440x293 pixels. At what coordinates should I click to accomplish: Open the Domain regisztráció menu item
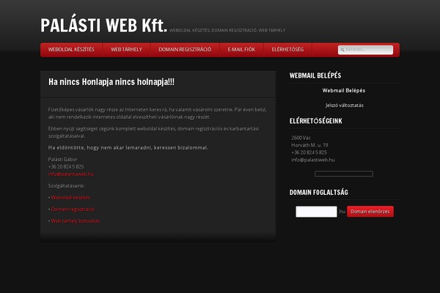tap(185, 50)
